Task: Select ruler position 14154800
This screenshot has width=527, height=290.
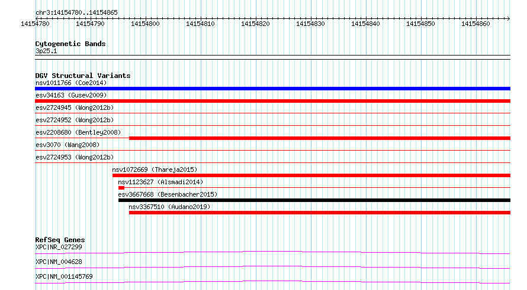Action: (x=145, y=24)
